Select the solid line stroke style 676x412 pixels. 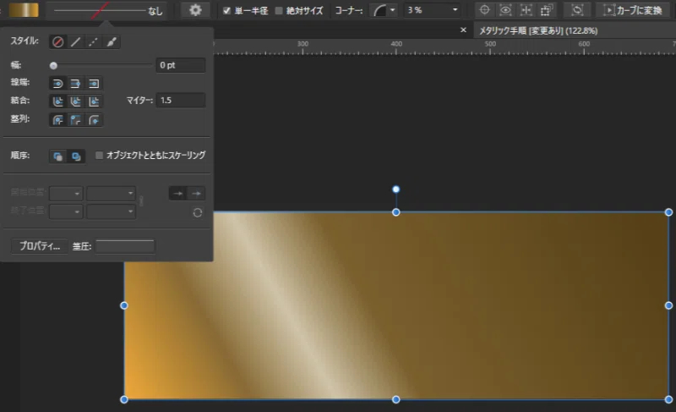[75, 41]
